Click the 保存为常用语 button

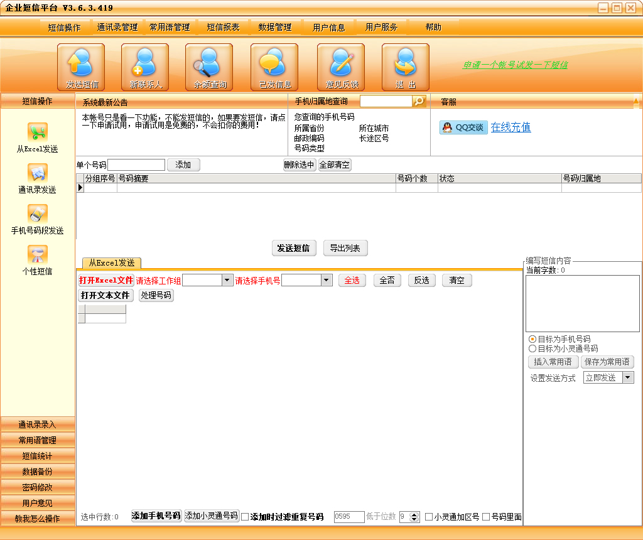click(x=607, y=362)
